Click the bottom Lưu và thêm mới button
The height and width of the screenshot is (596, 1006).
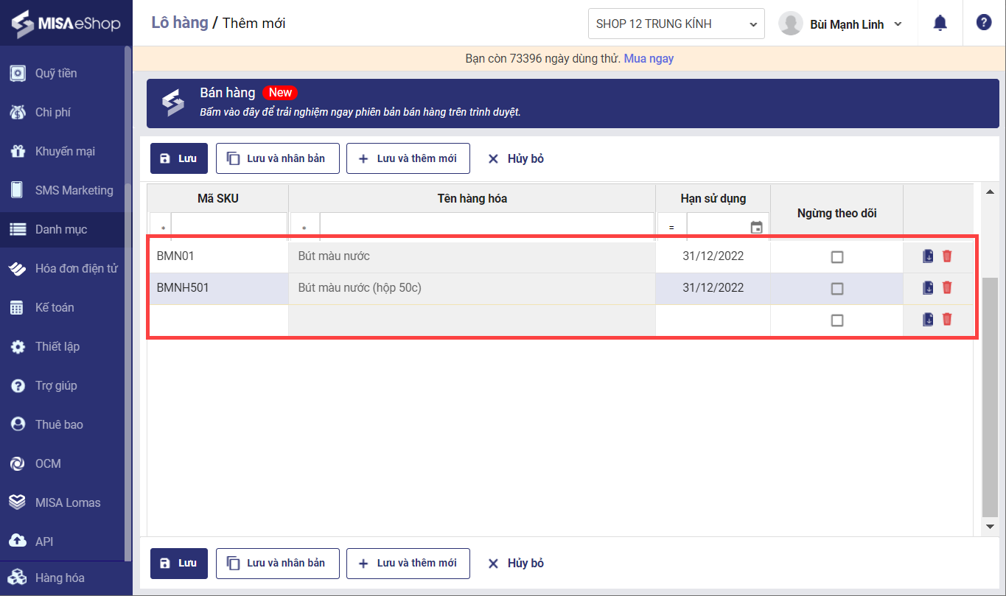click(x=408, y=564)
